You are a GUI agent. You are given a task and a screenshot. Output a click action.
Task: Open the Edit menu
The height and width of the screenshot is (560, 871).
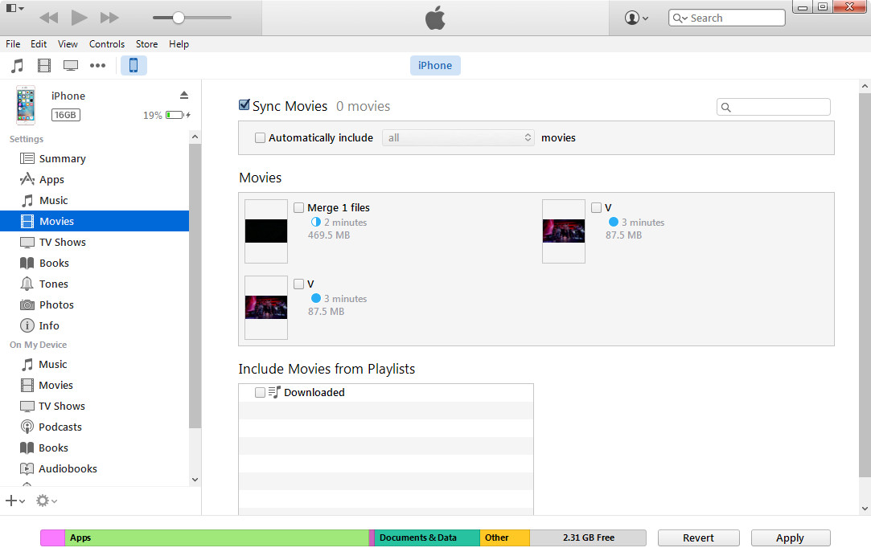pos(39,44)
